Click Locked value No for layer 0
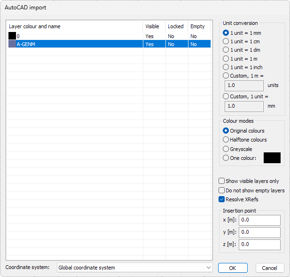The image size is (290, 277). coord(171,36)
